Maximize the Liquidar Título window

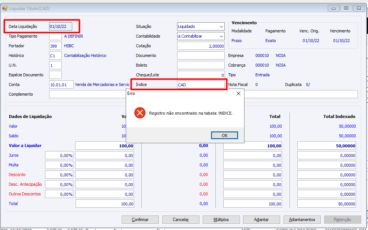click(x=346, y=9)
